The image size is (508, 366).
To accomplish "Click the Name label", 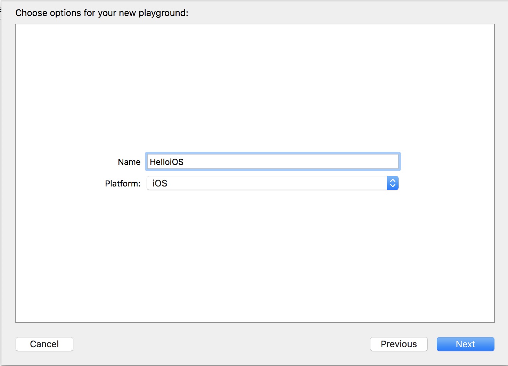I will coord(129,162).
